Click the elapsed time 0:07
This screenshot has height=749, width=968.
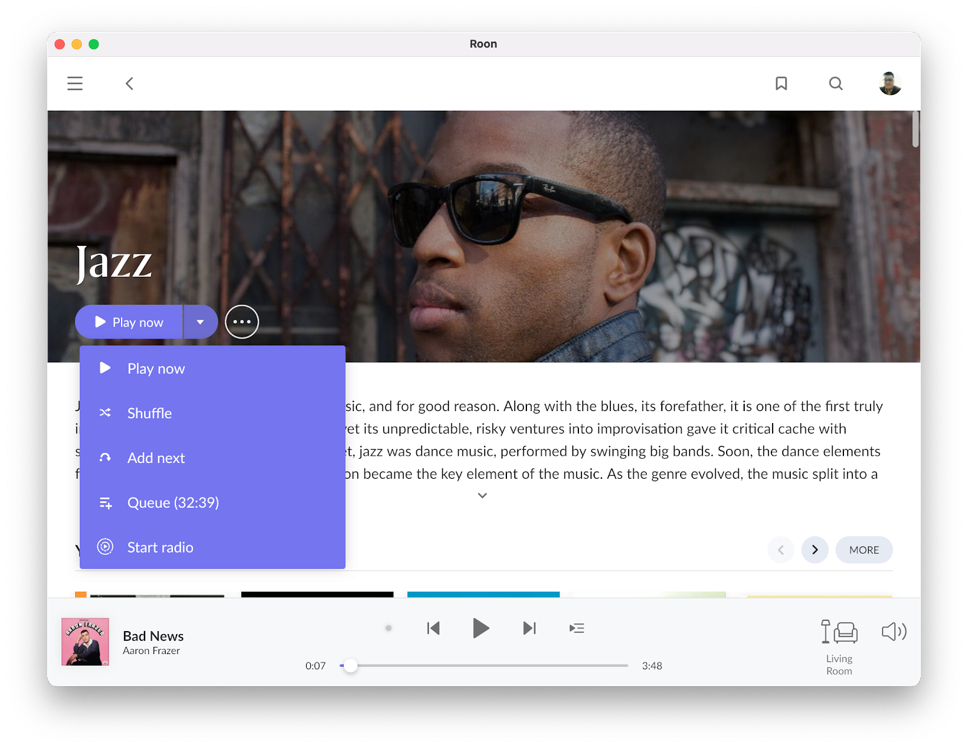(315, 666)
